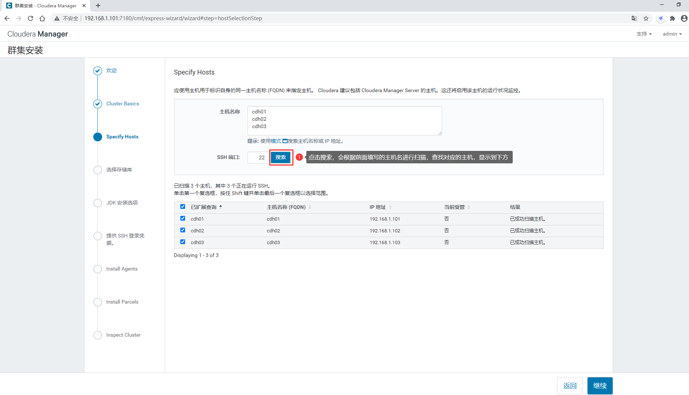Viewport: 689px width, 395px height.
Task: Click the blue bird extension icon
Action: point(661,18)
